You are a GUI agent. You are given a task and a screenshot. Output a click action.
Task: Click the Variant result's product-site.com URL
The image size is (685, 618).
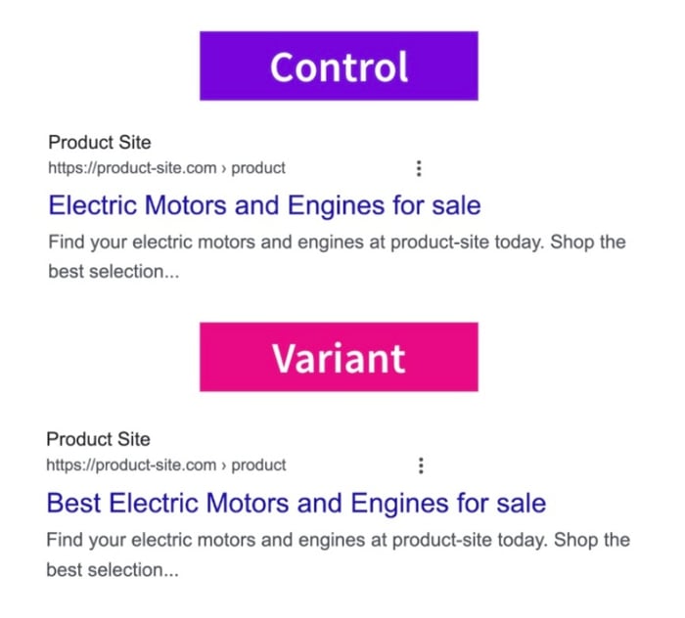point(131,465)
